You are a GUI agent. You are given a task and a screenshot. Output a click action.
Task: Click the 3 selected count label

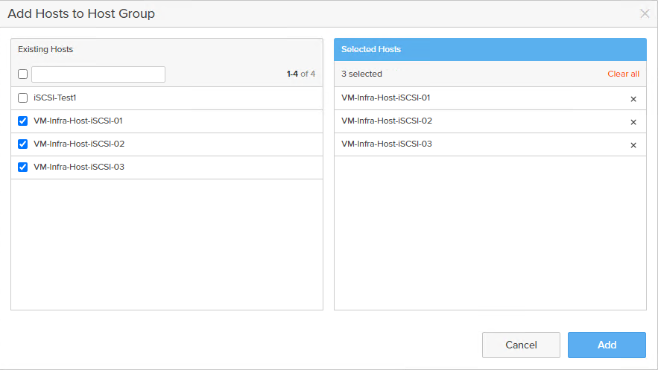(x=361, y=74)
